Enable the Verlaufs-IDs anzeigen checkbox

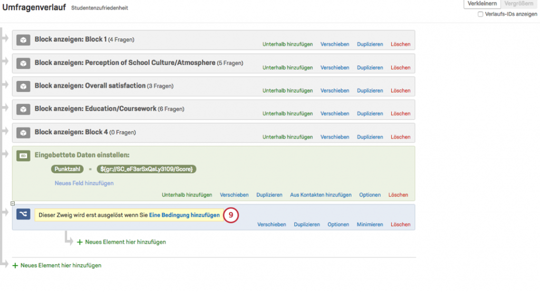480,14
